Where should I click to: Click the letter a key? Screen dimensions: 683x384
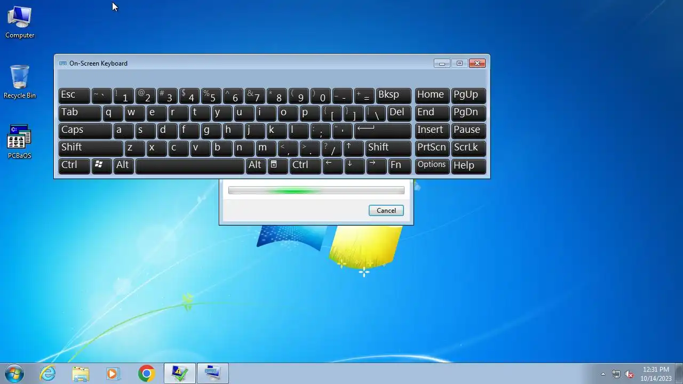(123, 130)
